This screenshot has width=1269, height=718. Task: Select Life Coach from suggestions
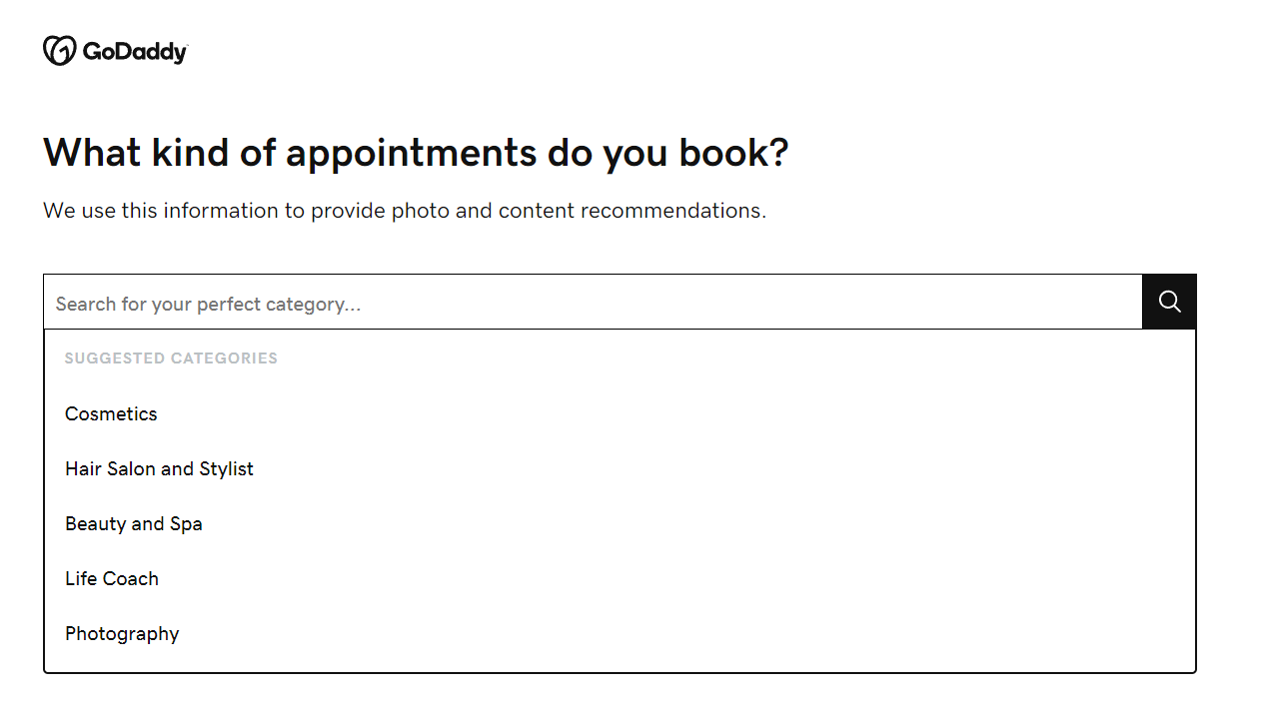click(112, 579)
